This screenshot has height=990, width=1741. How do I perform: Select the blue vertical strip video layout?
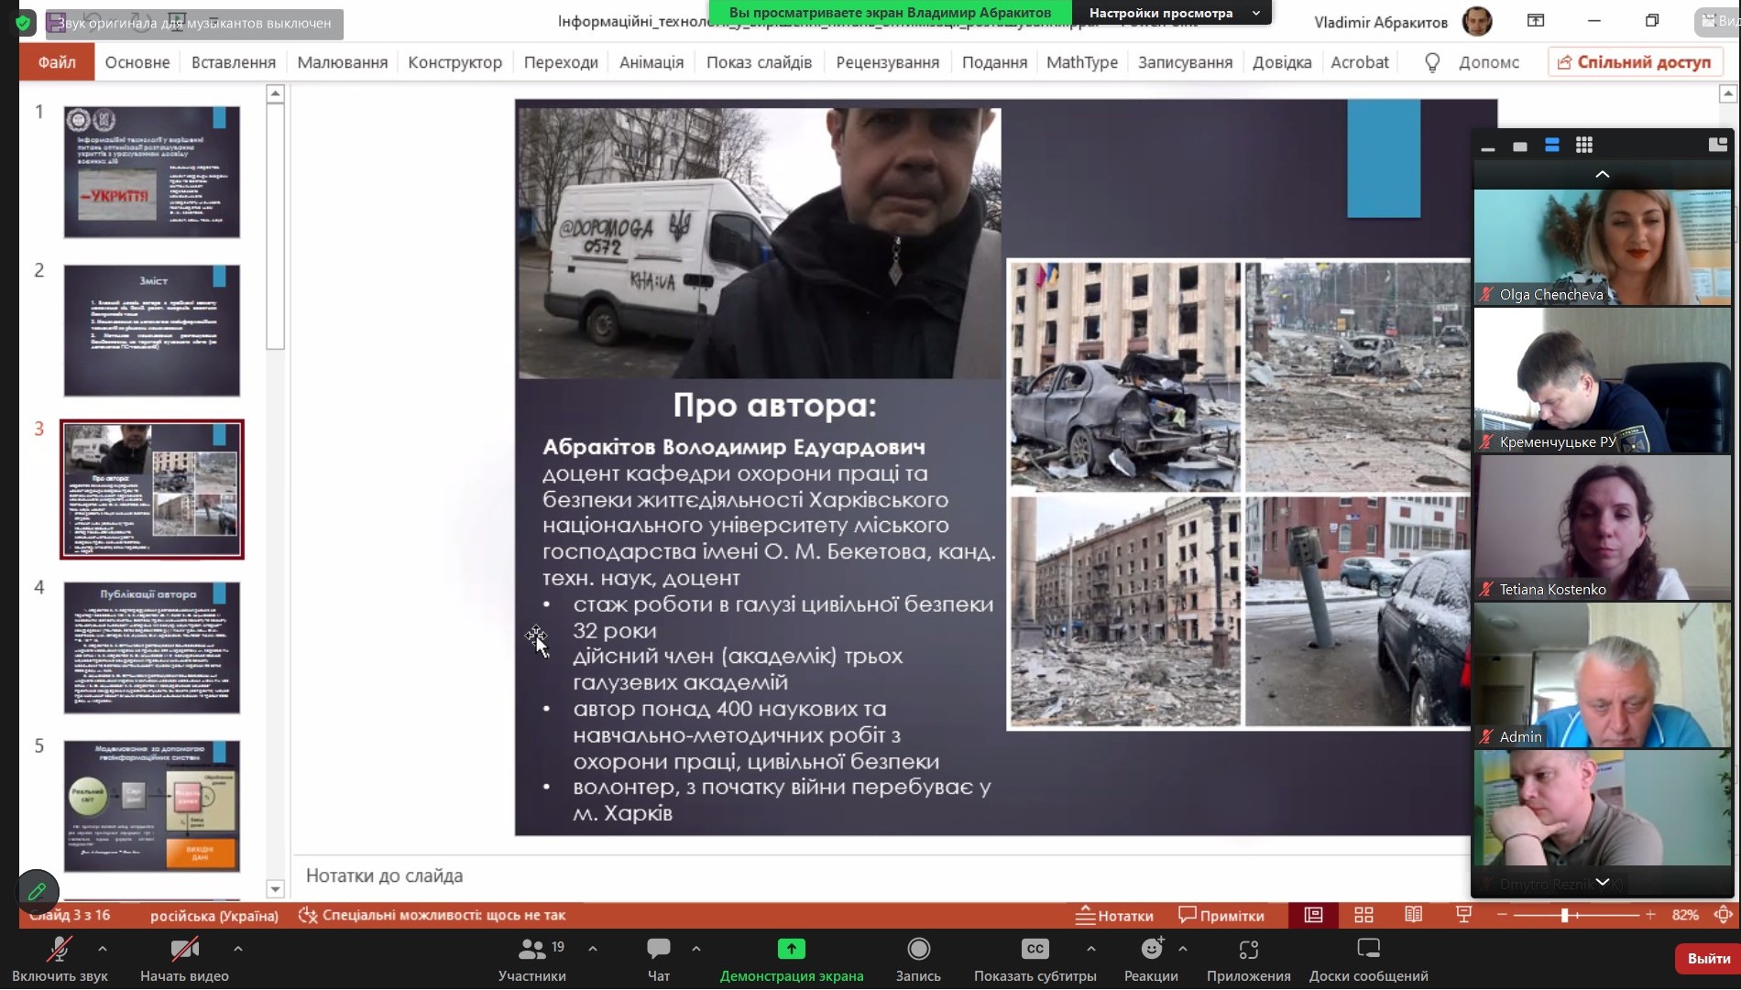(1552, 146)
